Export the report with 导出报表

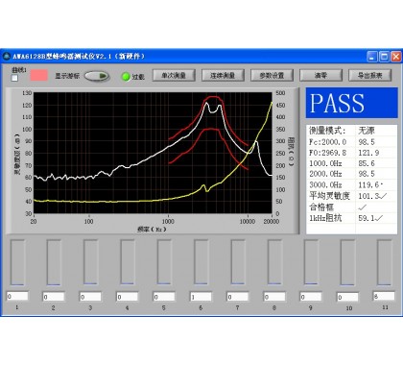[x=369, y=76]
